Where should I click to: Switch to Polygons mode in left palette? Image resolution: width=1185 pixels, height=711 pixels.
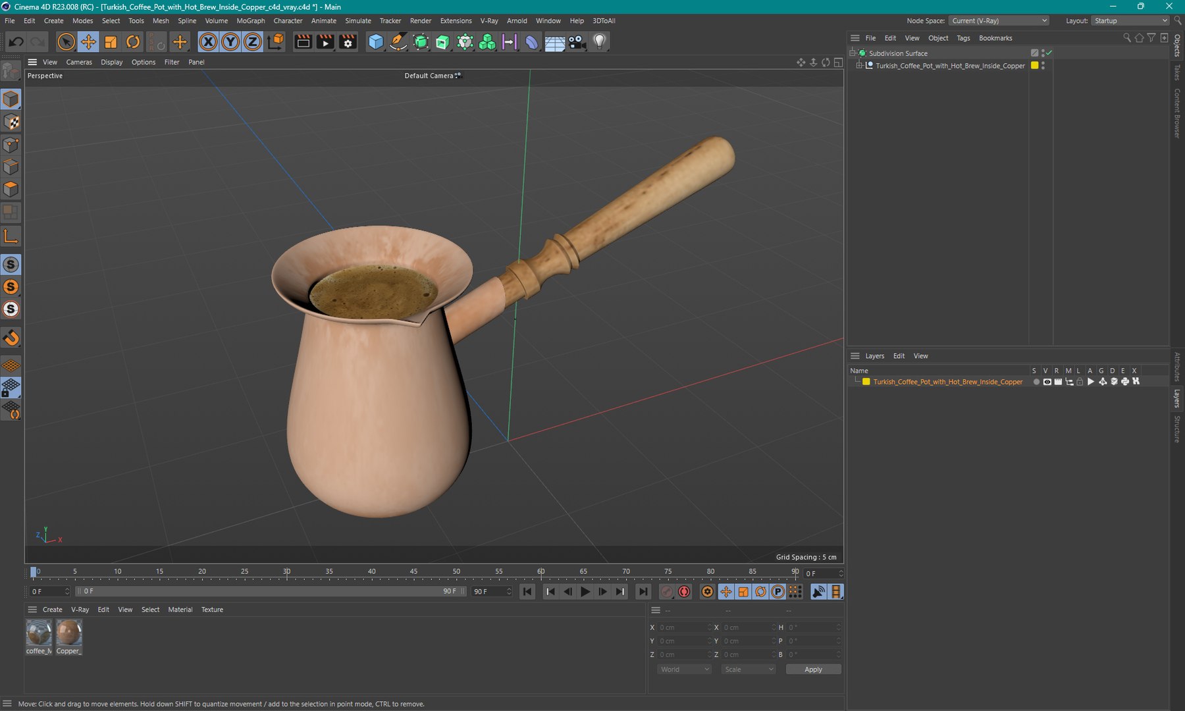11,190
